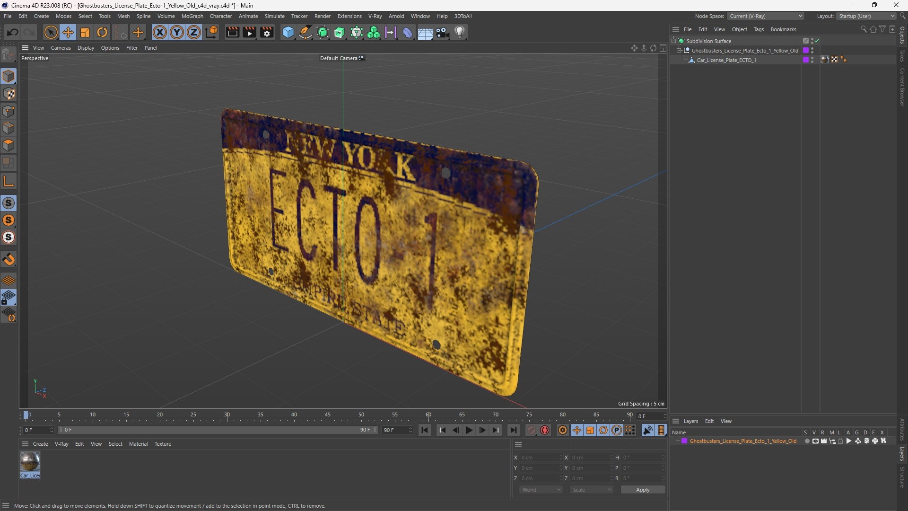
Task: Go to start of animation
Action: [x=425, y=430]
